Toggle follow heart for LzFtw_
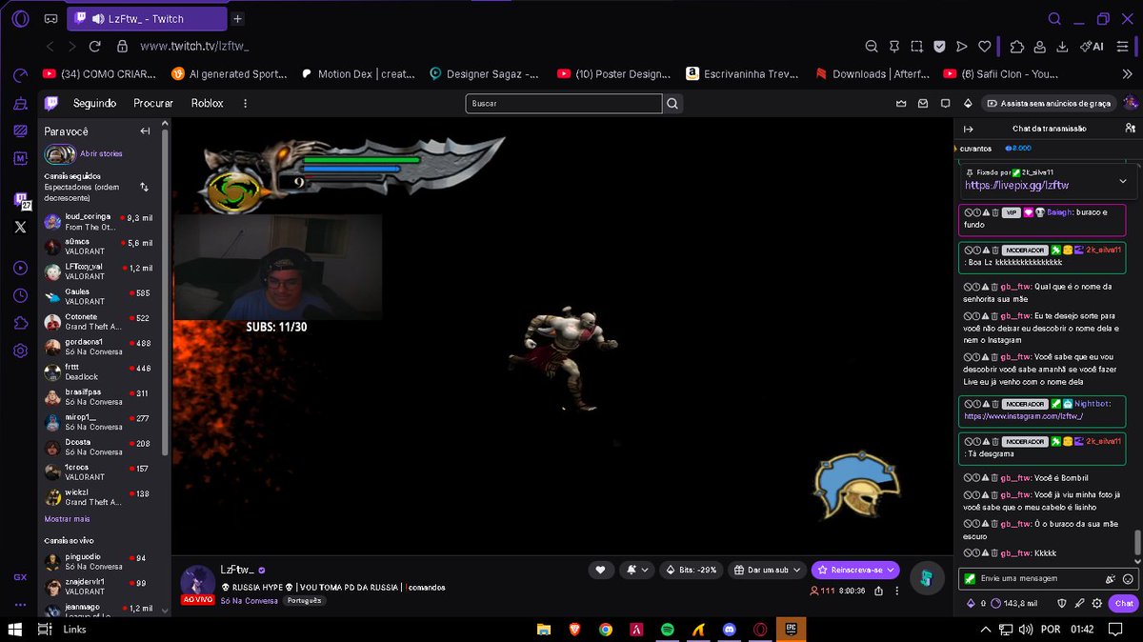This screenshot has height=642, width=1143. (600, 570)
